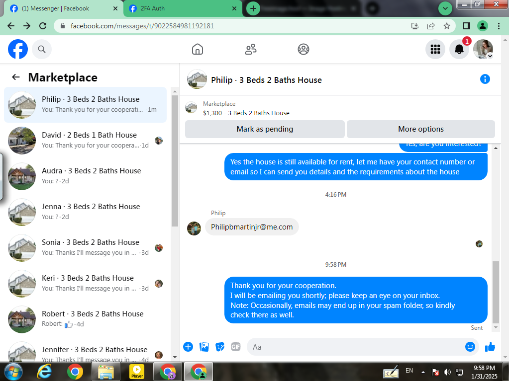Click the Facebook logo
The image size is (509, 381).
click(18, 49)
